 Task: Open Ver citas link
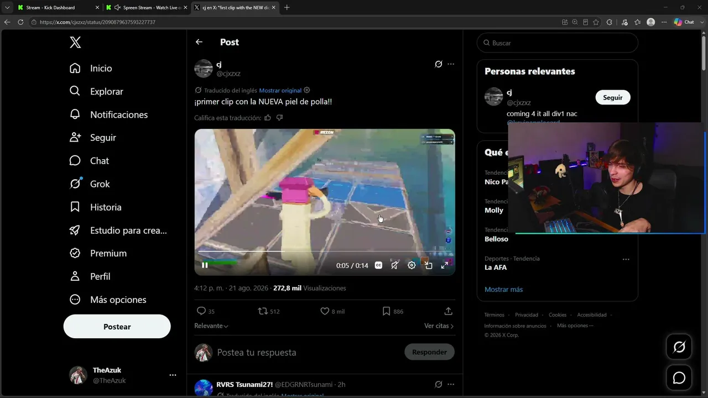click(439, 326)
